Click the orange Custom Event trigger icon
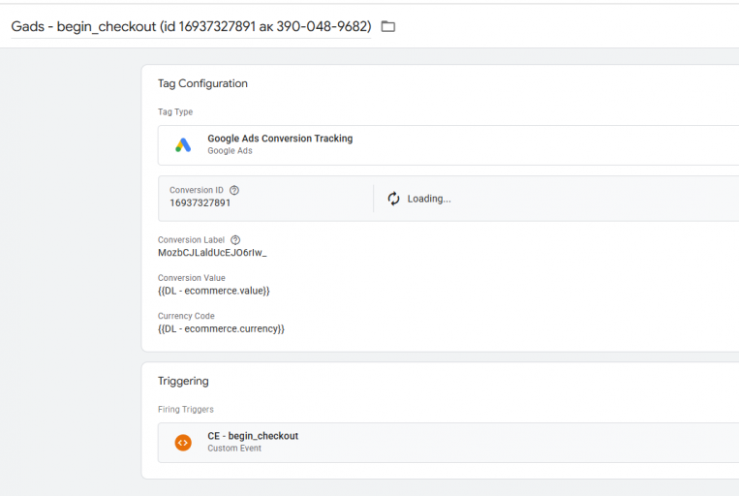The height and width of the screenshot is (496, 739). click(x=183, y=443)
